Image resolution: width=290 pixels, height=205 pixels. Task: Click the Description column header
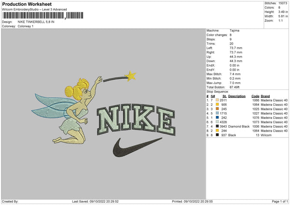tap(237, 96)
